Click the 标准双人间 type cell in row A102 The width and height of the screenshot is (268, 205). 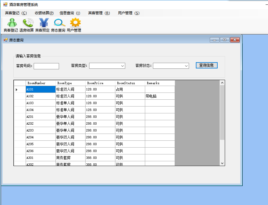70,96
